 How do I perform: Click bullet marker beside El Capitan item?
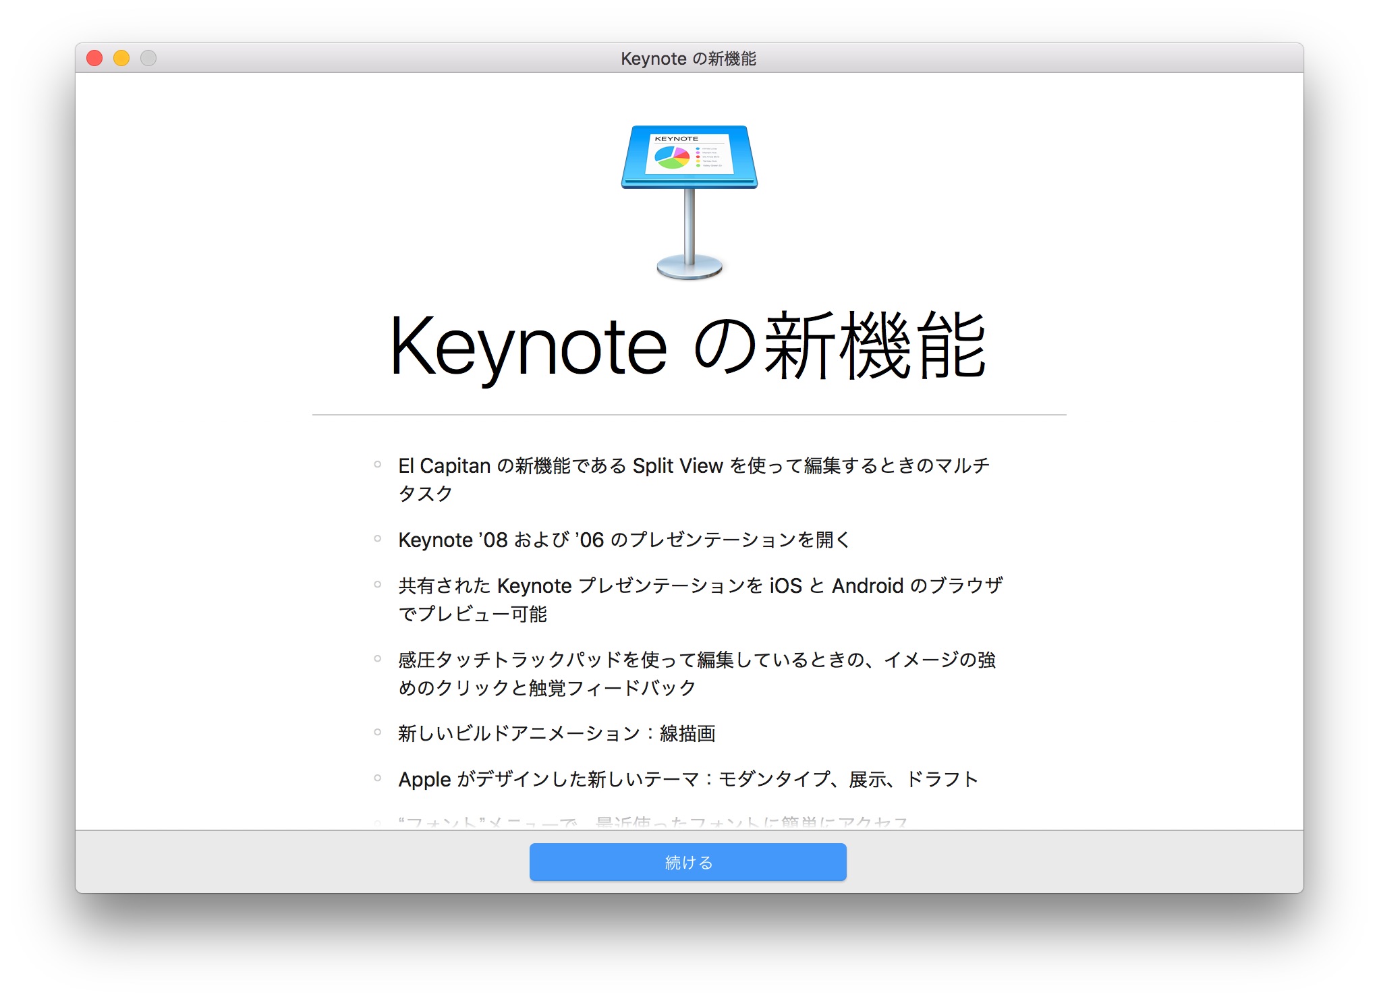tap(378, 464)
